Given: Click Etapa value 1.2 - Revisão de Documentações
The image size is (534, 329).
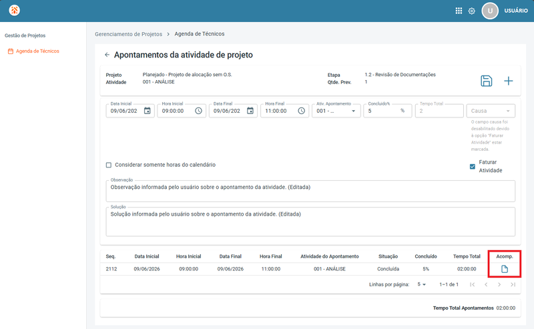Looking at the screenshot, I should (400, 75).
